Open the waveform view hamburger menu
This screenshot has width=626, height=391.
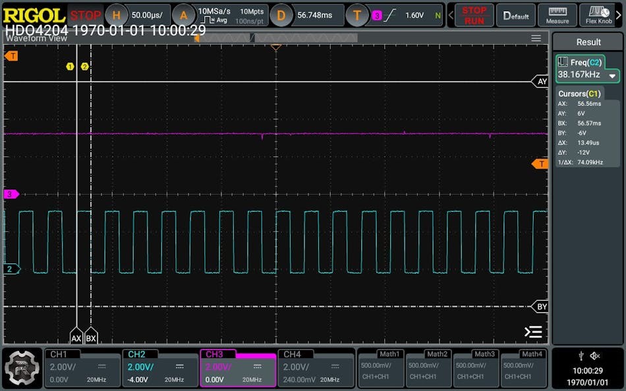pyautogui.click(x=536, y=38)
